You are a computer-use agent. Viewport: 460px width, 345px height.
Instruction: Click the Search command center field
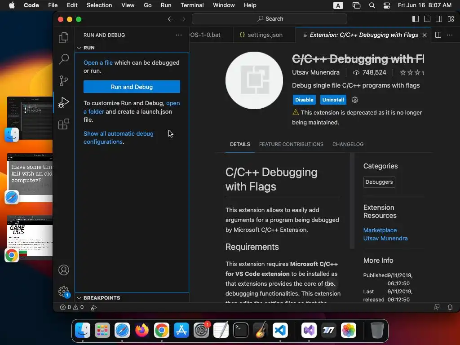point(270,19)
